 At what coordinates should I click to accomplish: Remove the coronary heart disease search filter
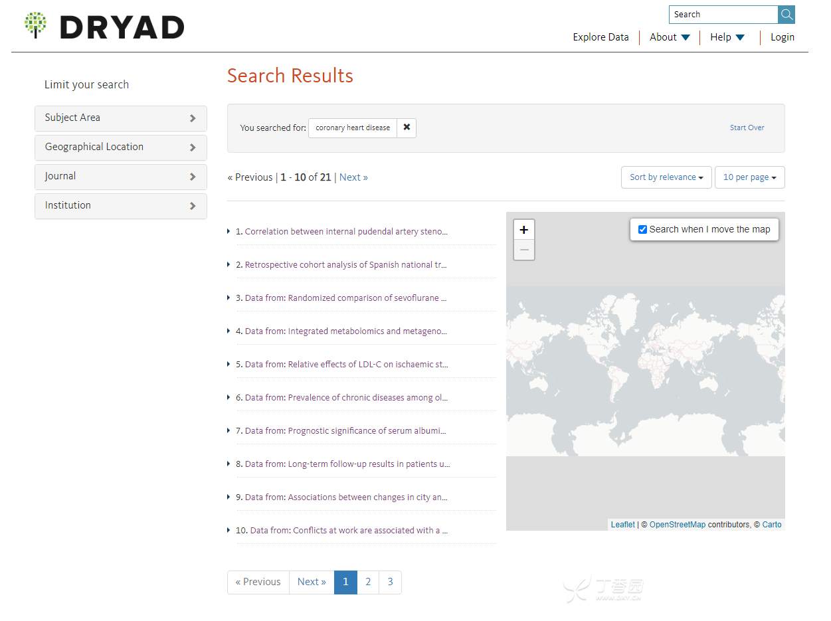[407, 128]
